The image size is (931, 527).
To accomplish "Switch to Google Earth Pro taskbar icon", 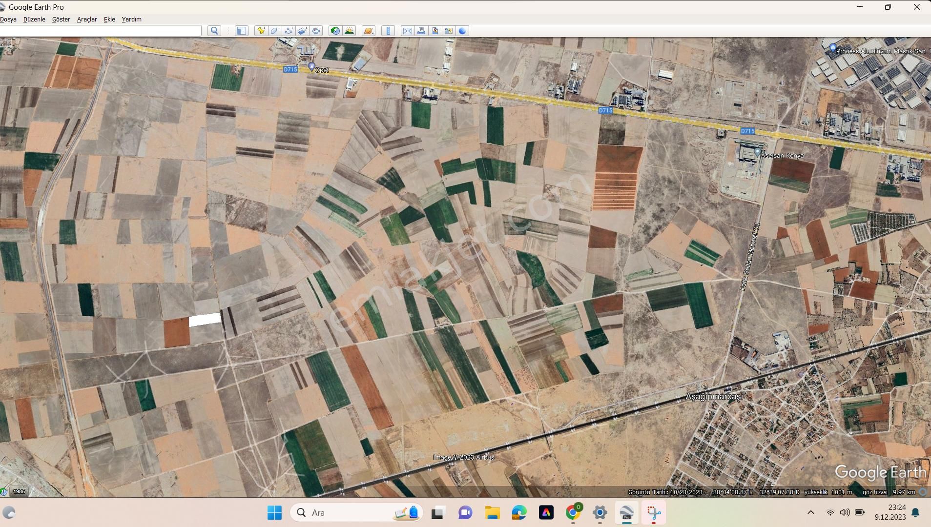I will coord(627,512).
